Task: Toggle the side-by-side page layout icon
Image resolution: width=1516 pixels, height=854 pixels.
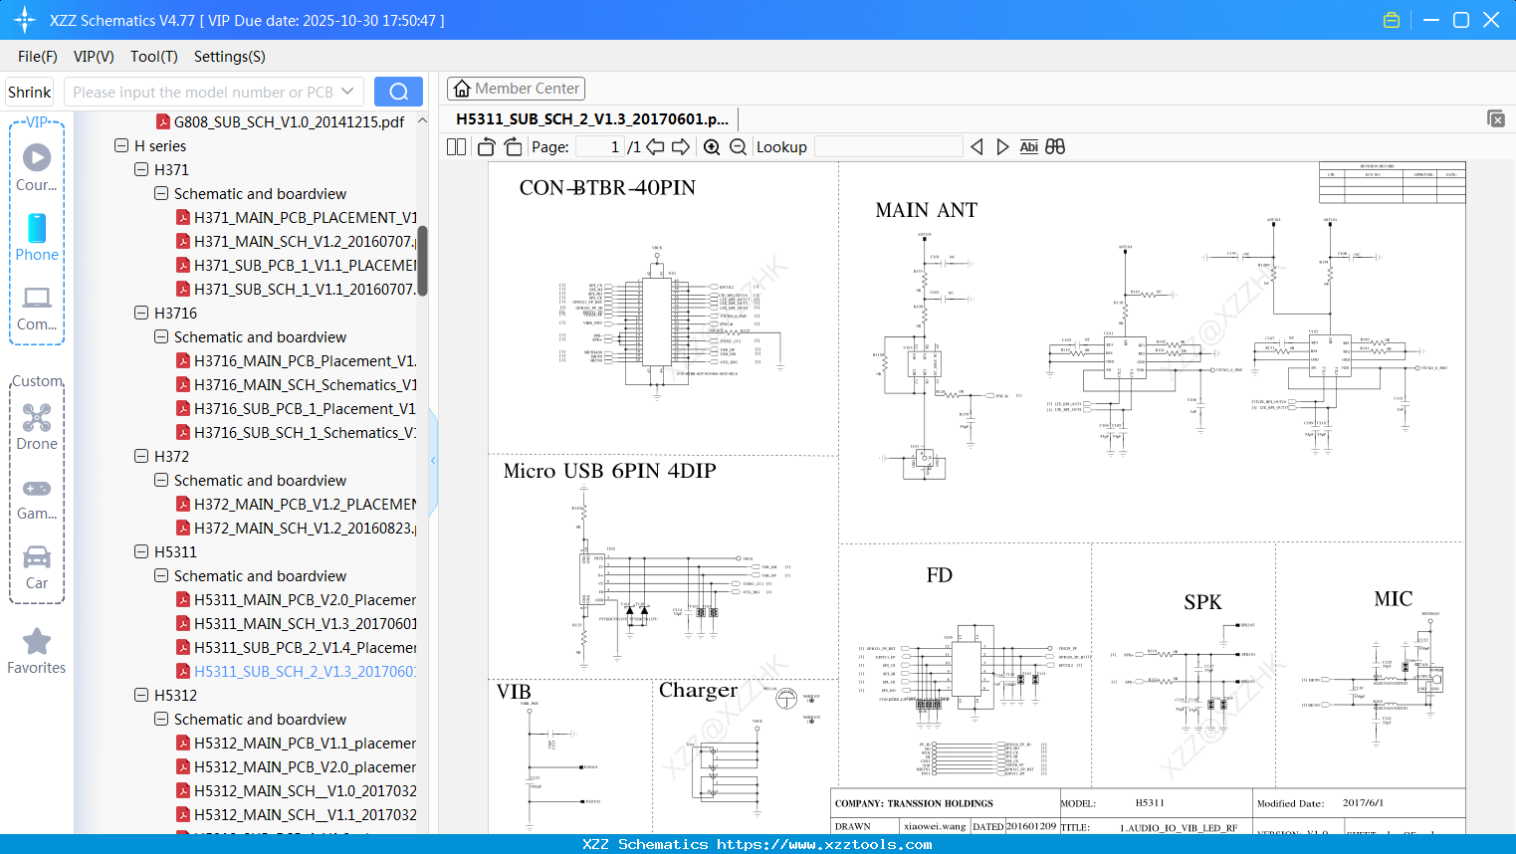Action: tap(456, 147)
